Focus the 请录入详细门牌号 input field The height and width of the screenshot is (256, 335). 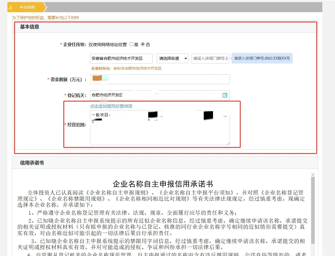pos(210,59)
